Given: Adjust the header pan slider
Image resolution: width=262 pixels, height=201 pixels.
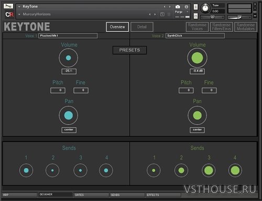Looking at the screenshot, I should coord(212,17).
